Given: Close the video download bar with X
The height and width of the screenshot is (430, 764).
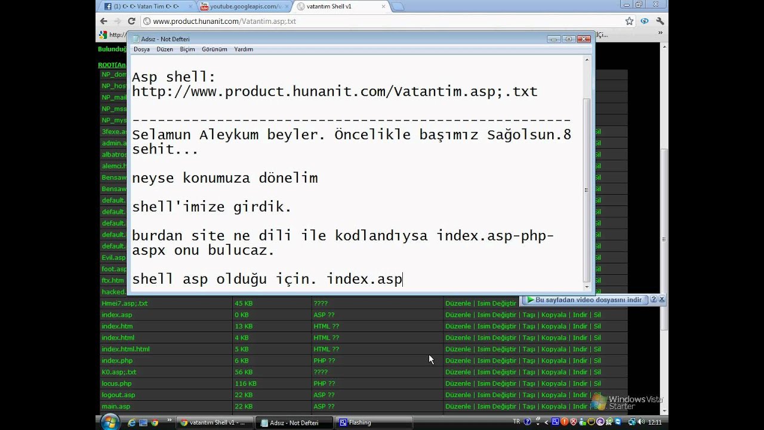Looking at the screenshot, I should pos(661,300).
